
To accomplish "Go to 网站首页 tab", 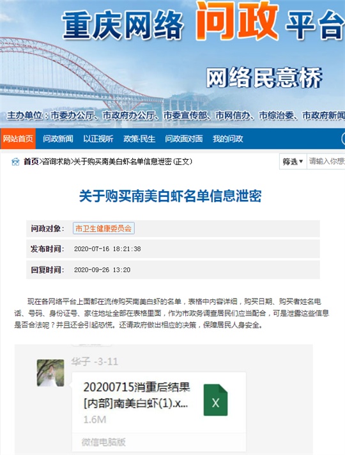I will pyautogui.click(x=18, y=139).
